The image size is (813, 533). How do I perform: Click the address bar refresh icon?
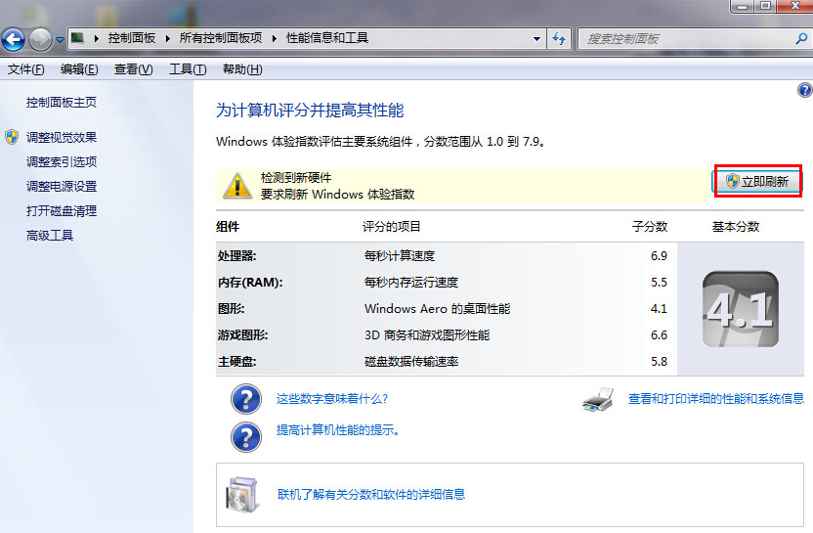pyautogui.click(x=559, y=39)
